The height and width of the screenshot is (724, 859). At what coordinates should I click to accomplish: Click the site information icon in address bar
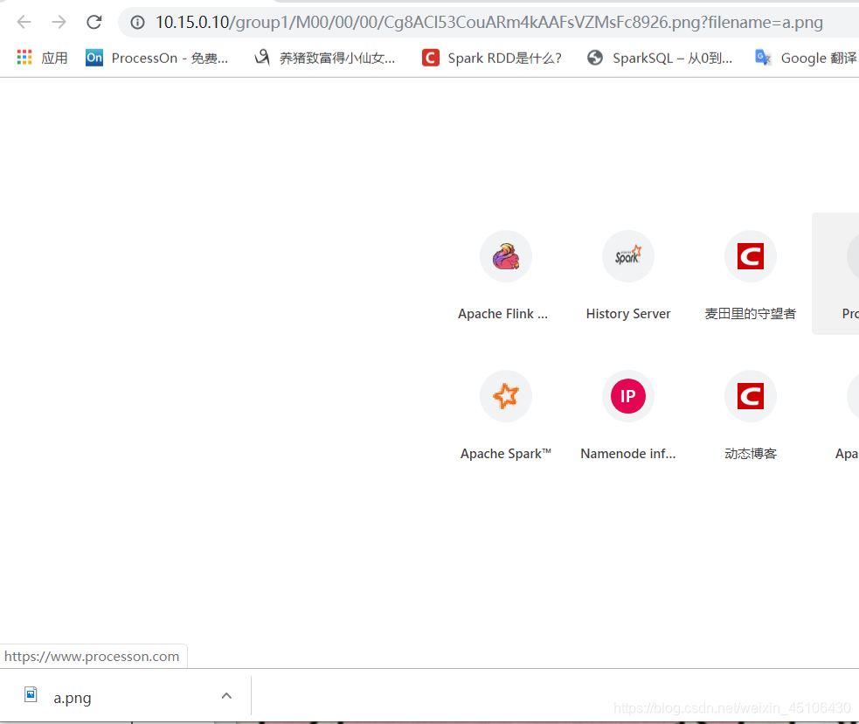pyautogui.click(x=137, y=22)
